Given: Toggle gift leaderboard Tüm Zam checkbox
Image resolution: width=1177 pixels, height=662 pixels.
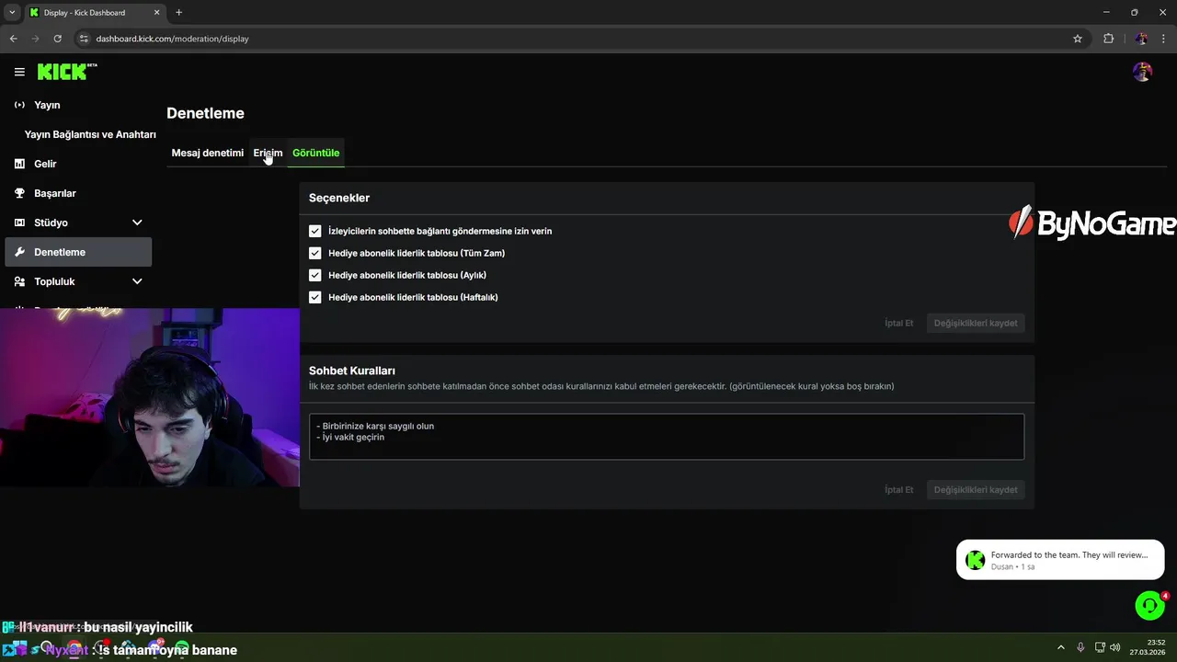Looking at the screenshot, I should pos(315,253).
